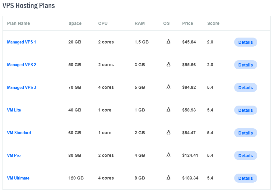
Task: Sort by the Price column header
Action: coord(188,23)
